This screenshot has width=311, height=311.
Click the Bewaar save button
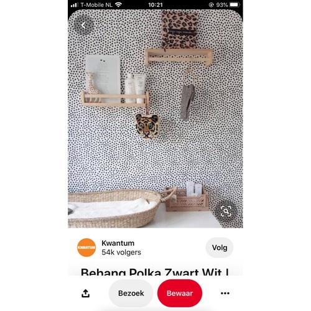[x=180, y=293]
